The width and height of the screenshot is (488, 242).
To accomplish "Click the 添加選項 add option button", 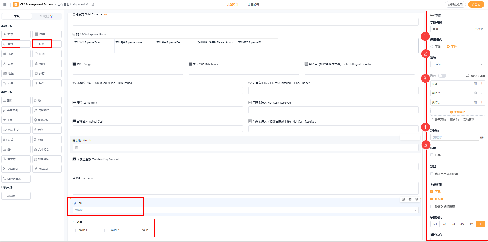I will click(458, 112).
